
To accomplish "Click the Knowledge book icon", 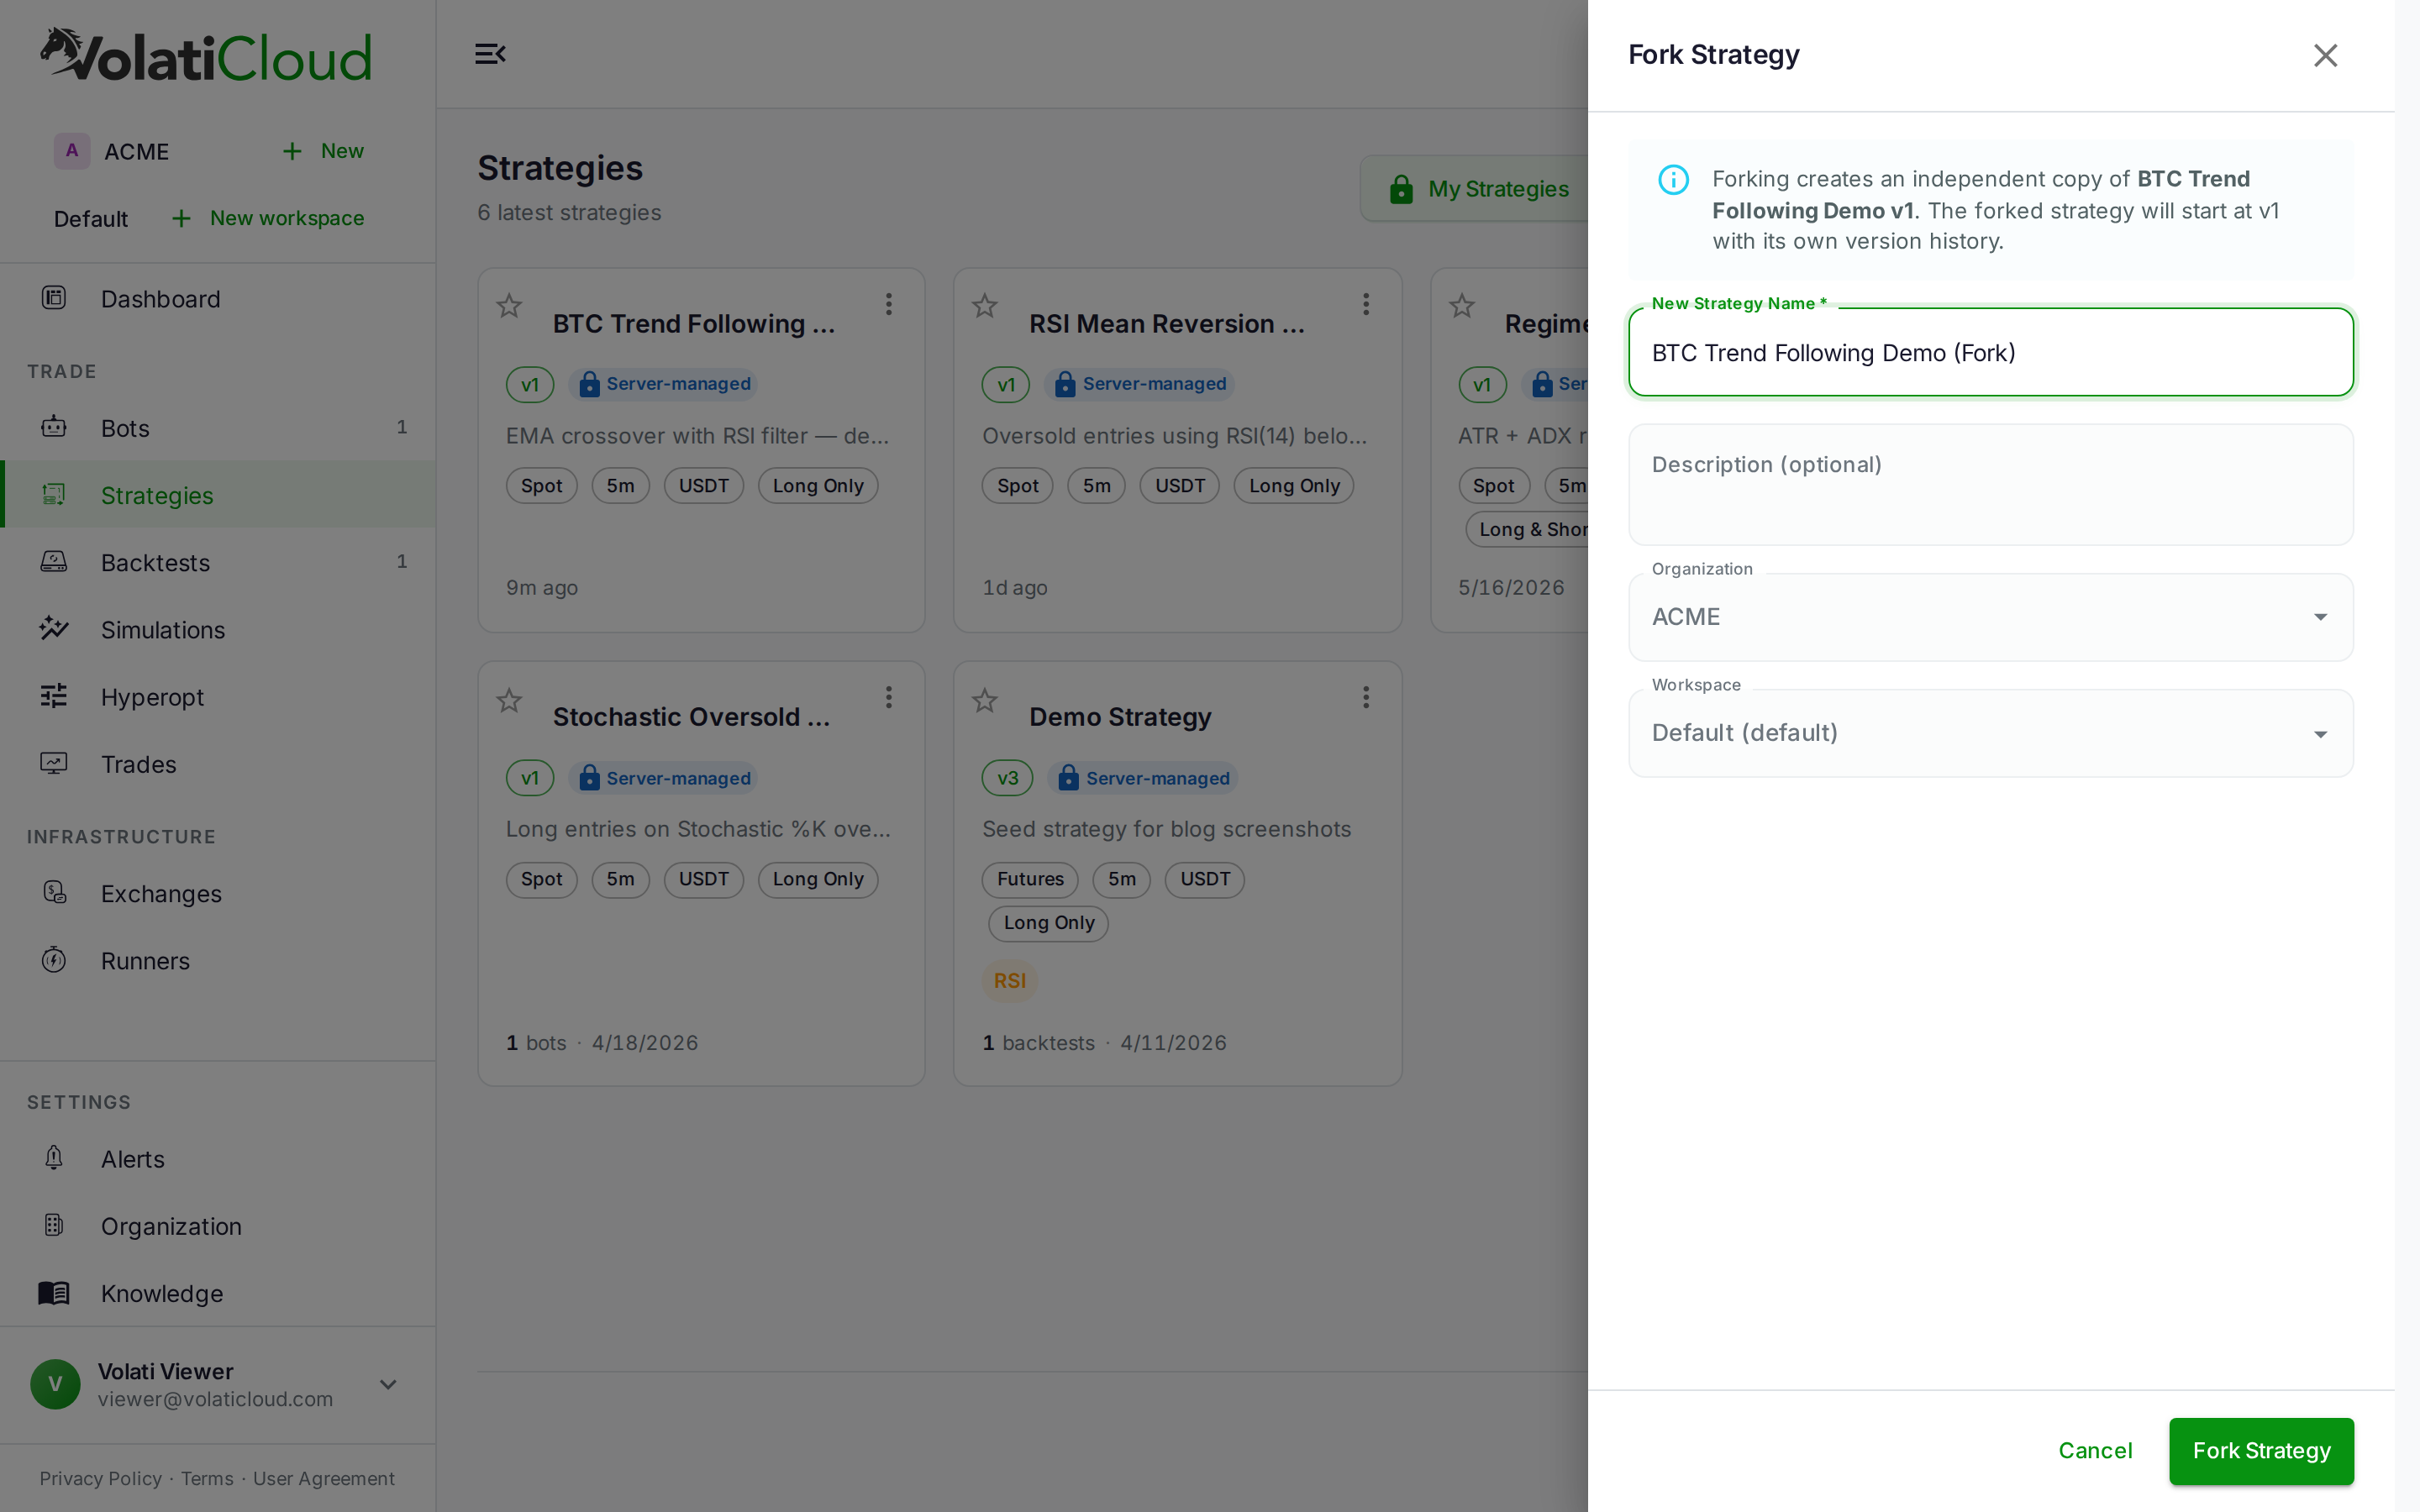I will pyautogui.click(x=54, y=1292).
